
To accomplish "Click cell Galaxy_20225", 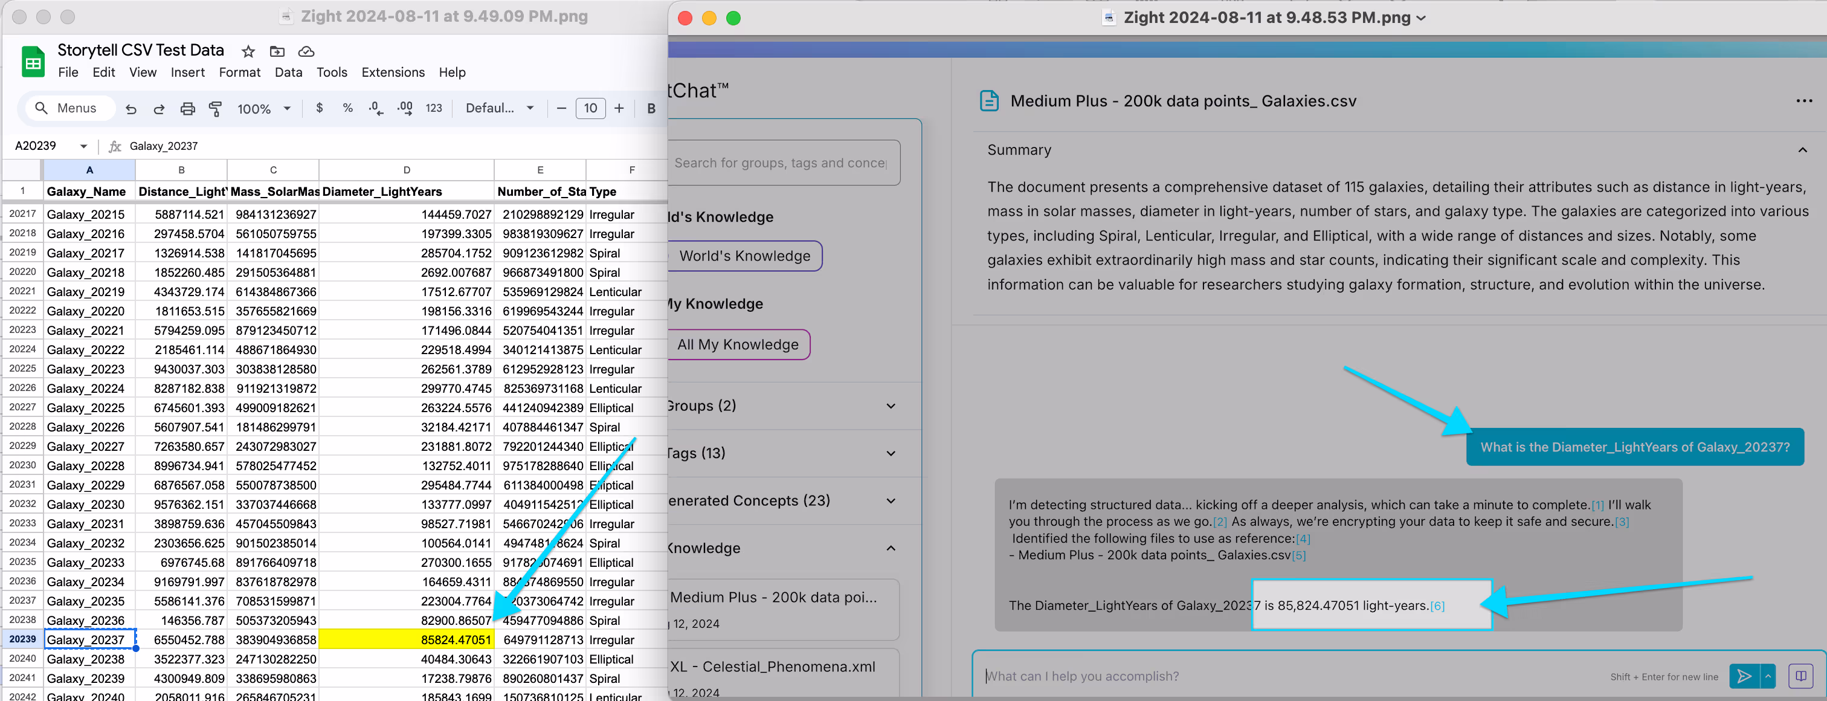I will 89,408.
